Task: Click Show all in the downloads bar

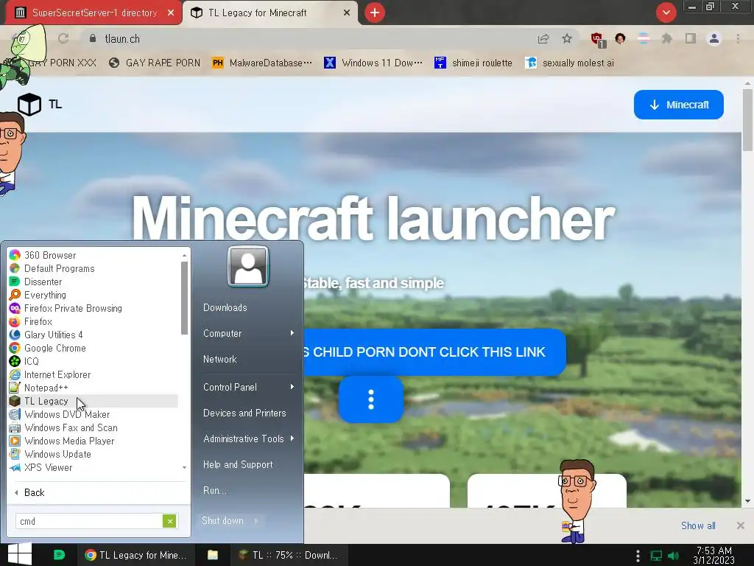Action: [x=698, y=525]
